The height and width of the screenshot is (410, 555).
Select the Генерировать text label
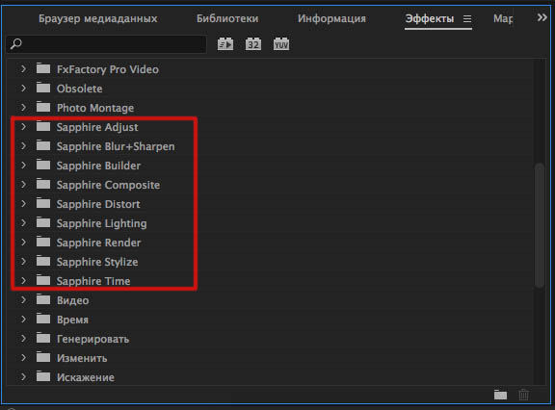92,340
